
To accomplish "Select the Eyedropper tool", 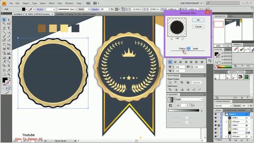I will pos(4,62).
